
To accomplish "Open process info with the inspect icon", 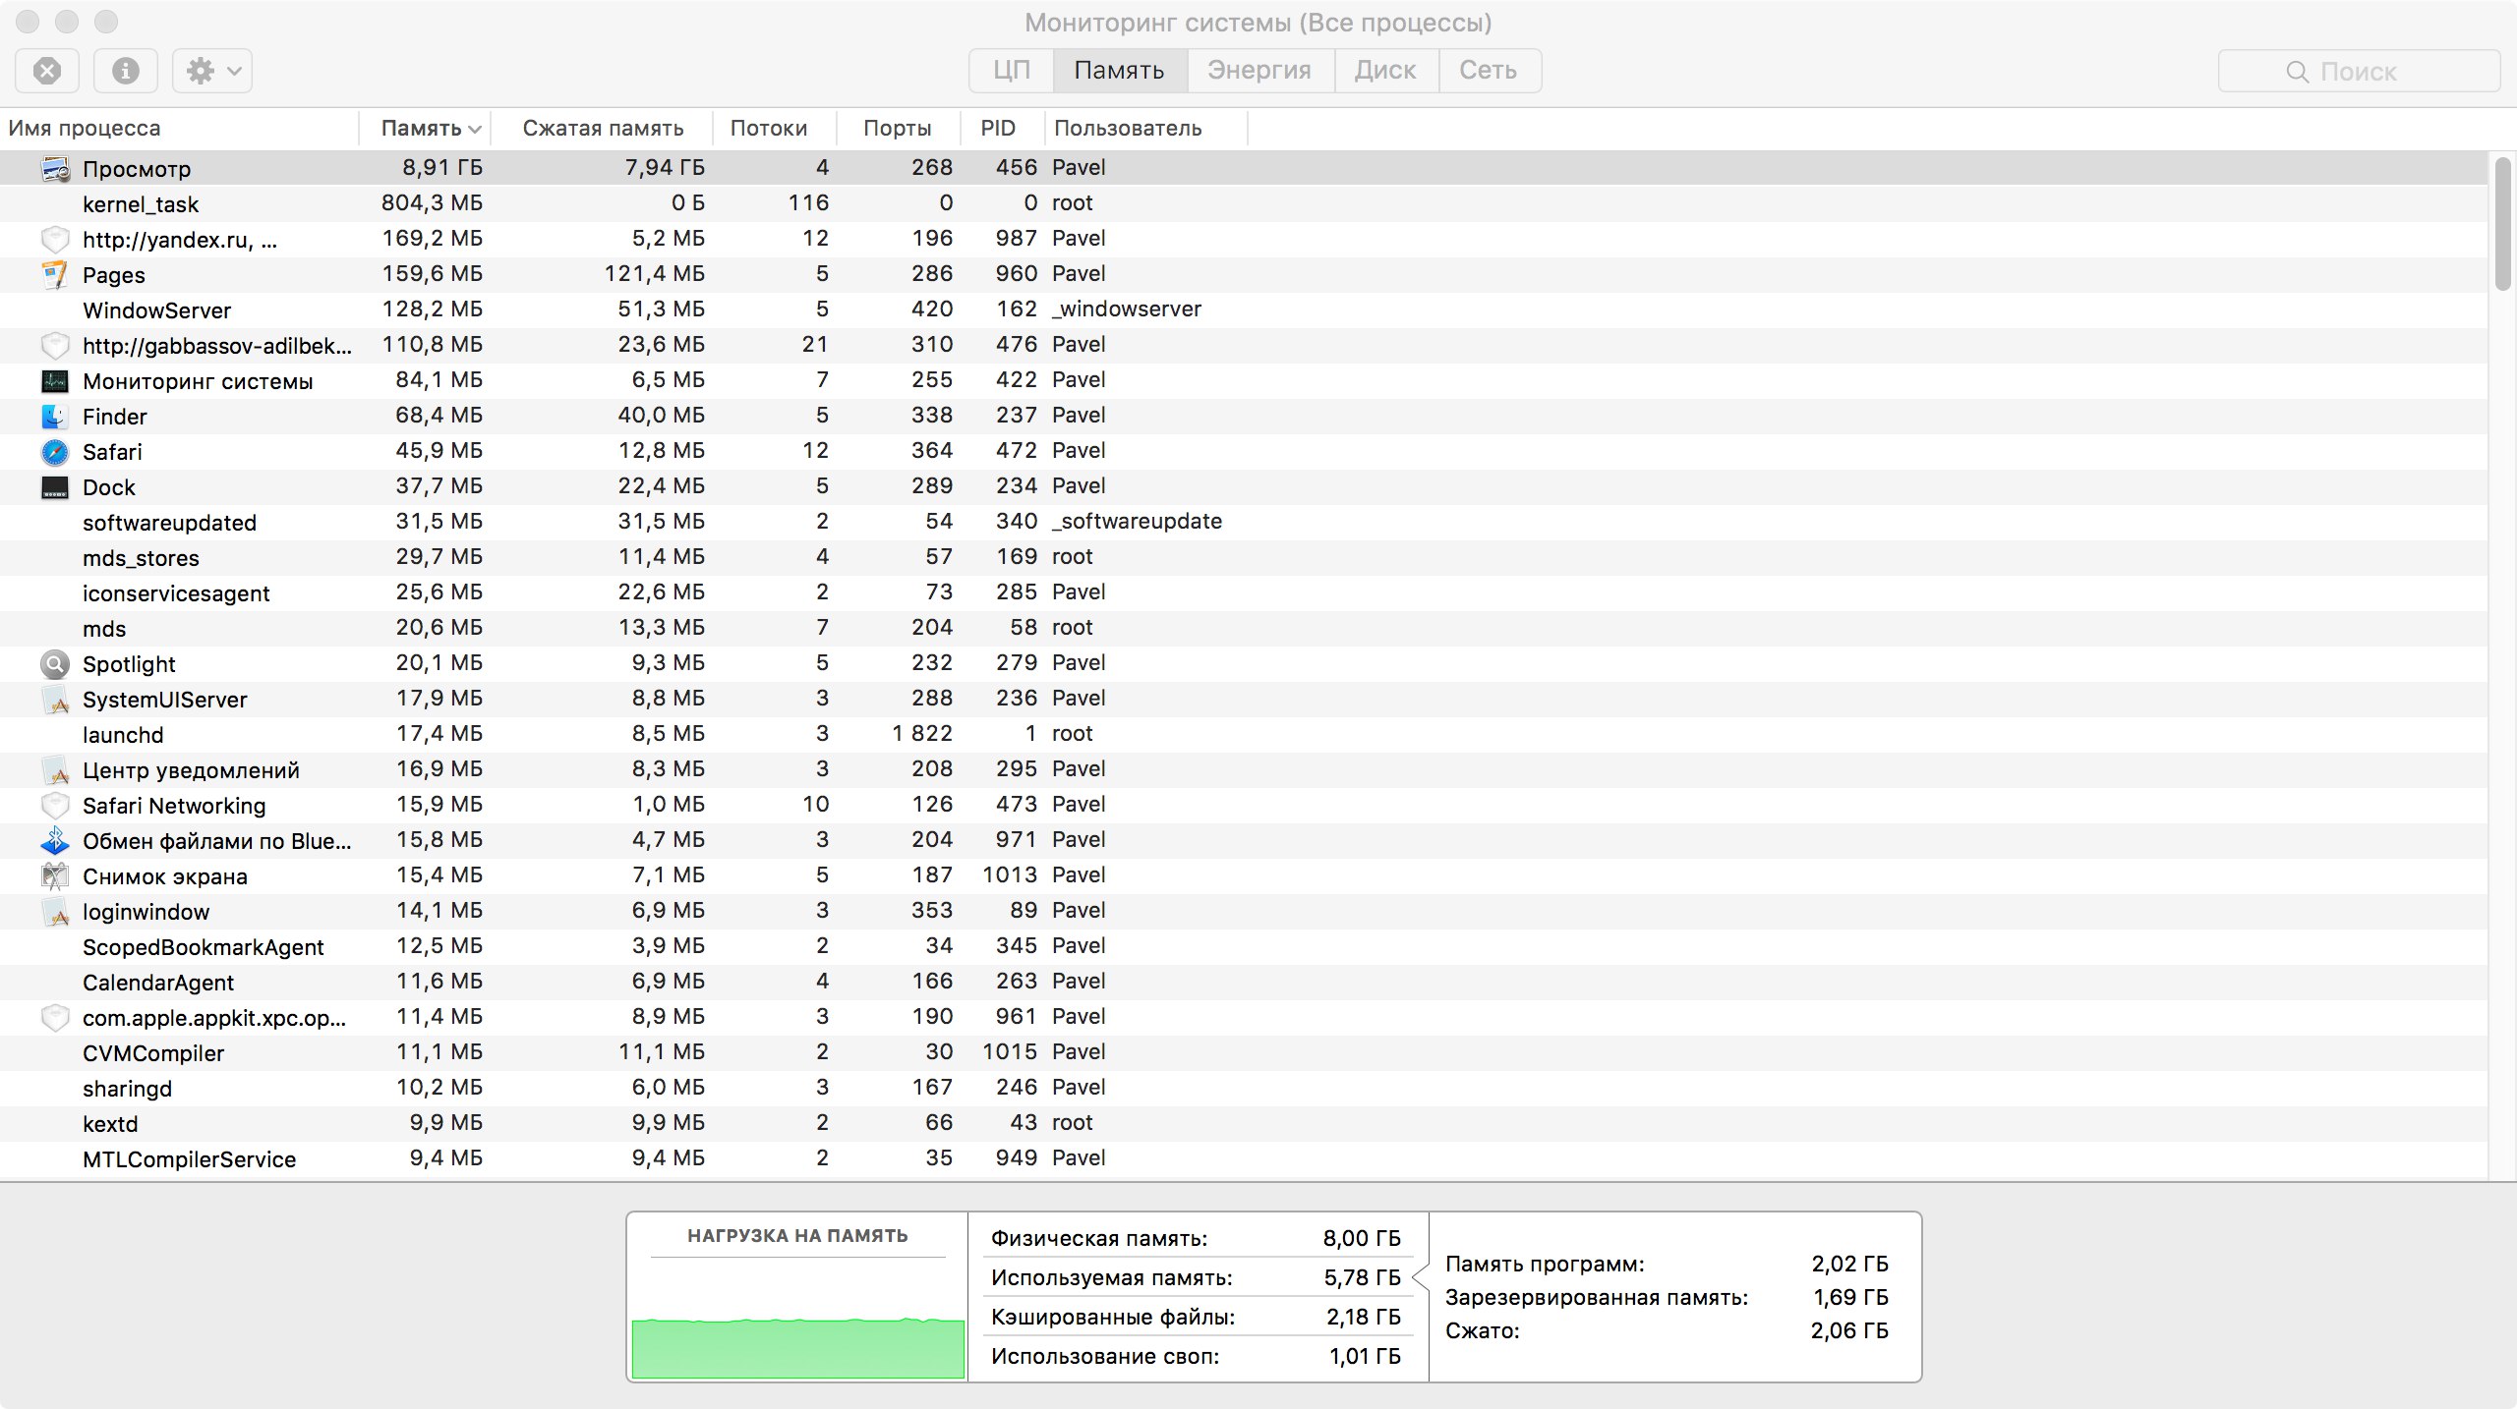I will 125,71.
